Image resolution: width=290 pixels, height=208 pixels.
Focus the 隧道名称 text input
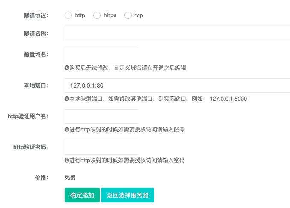(x=177, y=34)
